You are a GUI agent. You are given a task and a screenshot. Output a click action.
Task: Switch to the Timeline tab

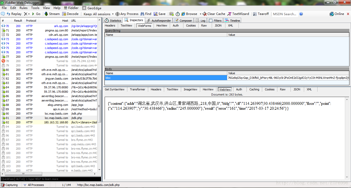(232, 21)
